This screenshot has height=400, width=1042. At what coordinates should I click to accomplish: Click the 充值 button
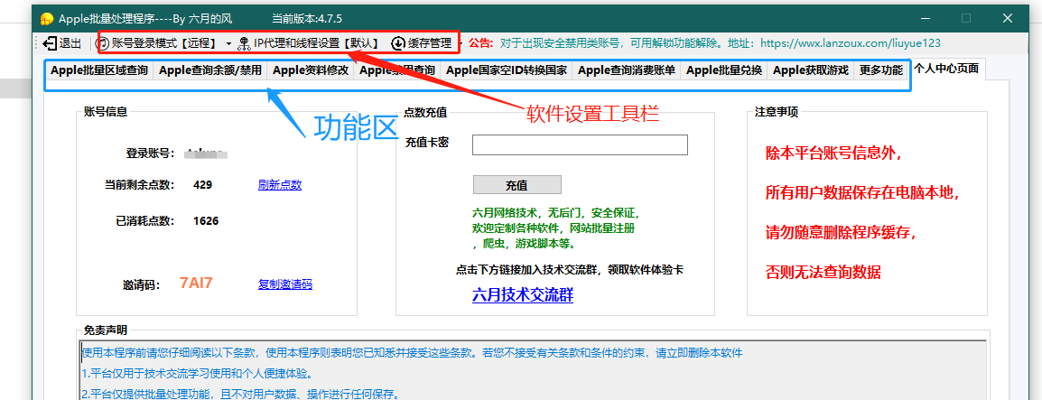pyautogui.click(x=517, y=185)
